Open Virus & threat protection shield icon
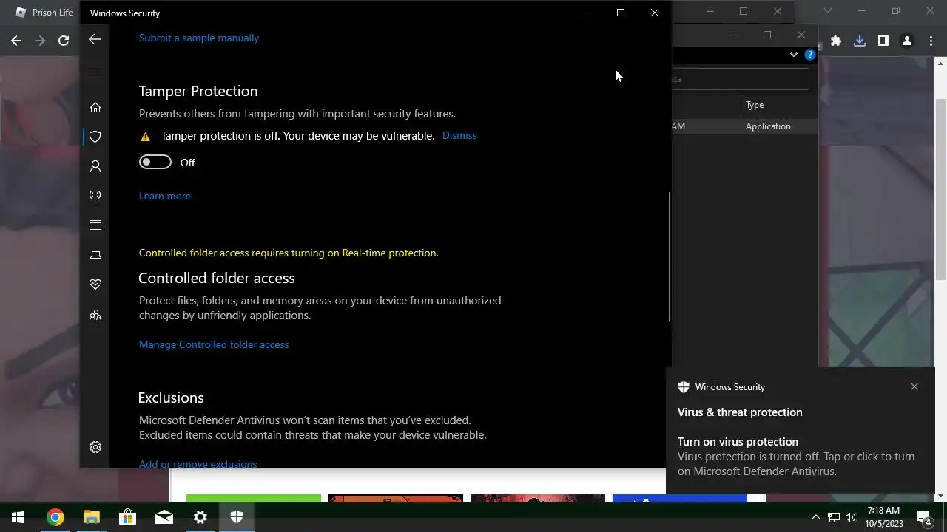This screenshot has width=947, height=532. click(x=95, y=137)
